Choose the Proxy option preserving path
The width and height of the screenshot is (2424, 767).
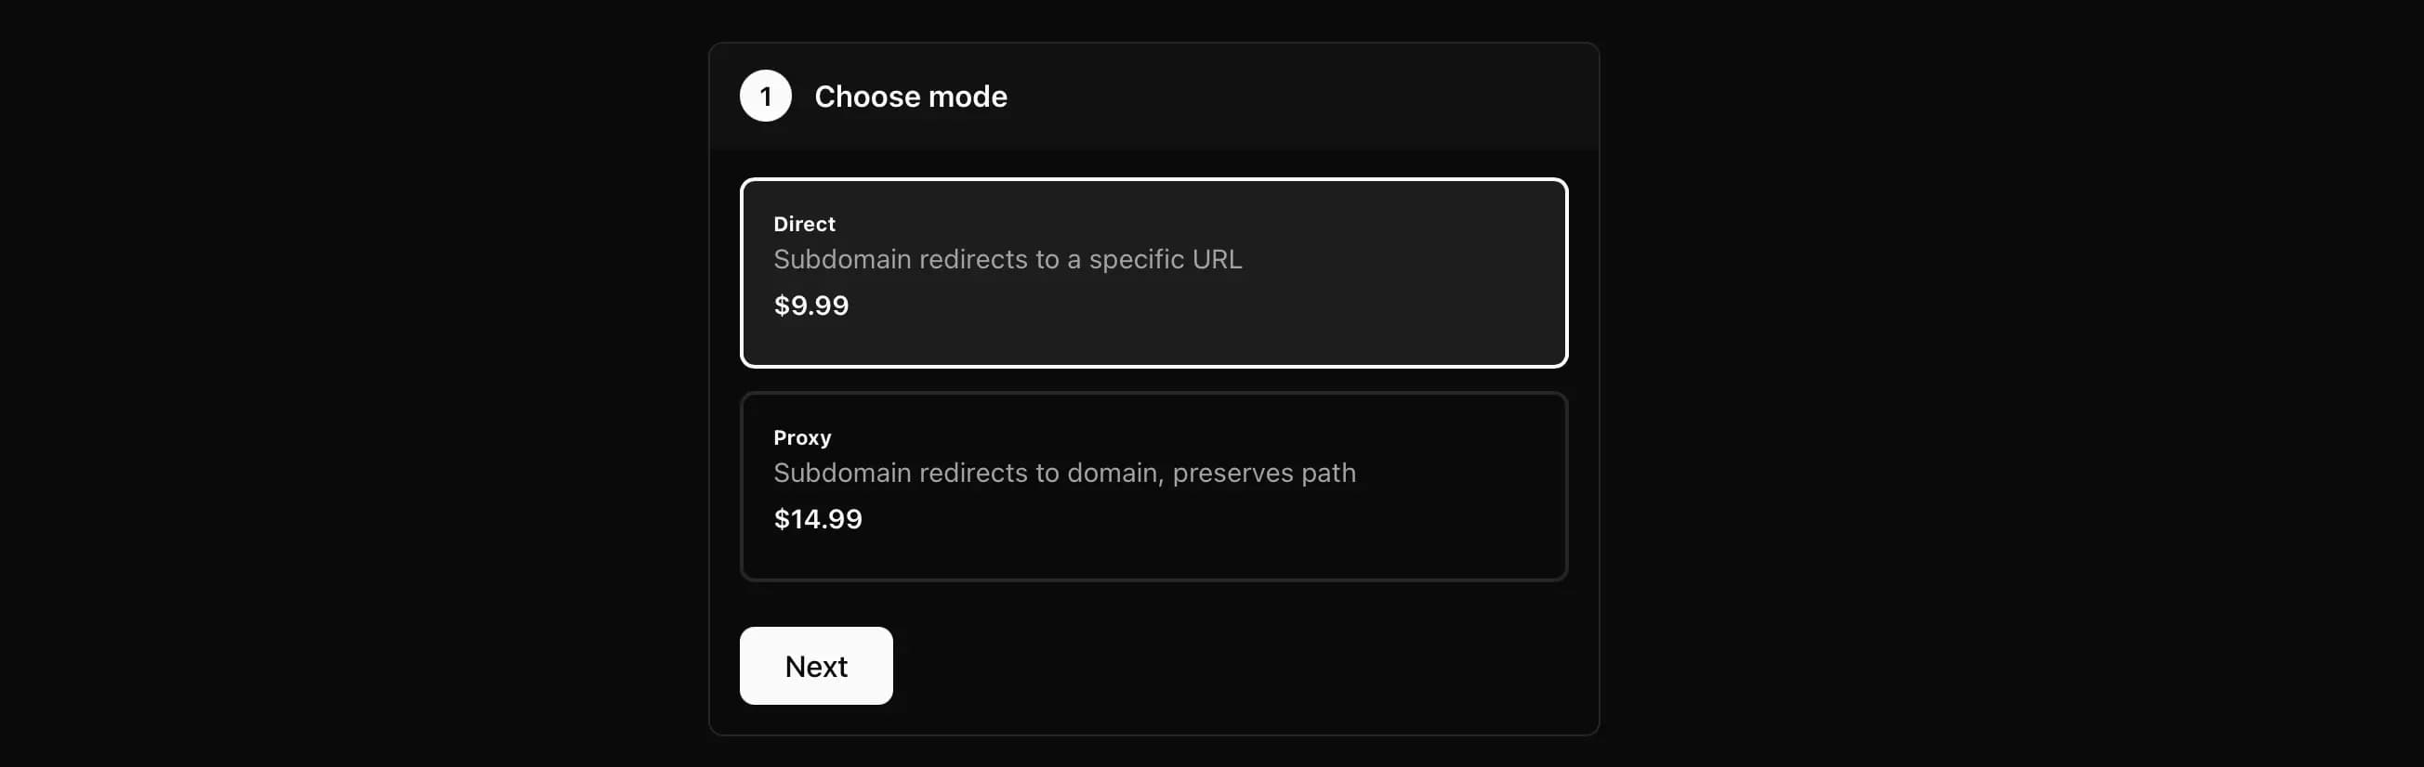[1153, 486]
